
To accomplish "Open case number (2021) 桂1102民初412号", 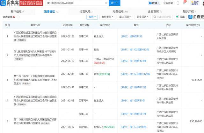I will pyautogui.click(x=135, y=50).
